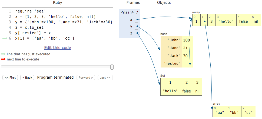262x119 pixels.
Task: Step back with the Back button
Action: 27,78
